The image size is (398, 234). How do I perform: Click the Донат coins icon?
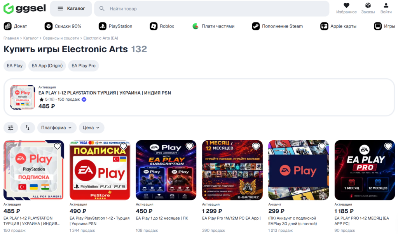(x=8, y=26)
